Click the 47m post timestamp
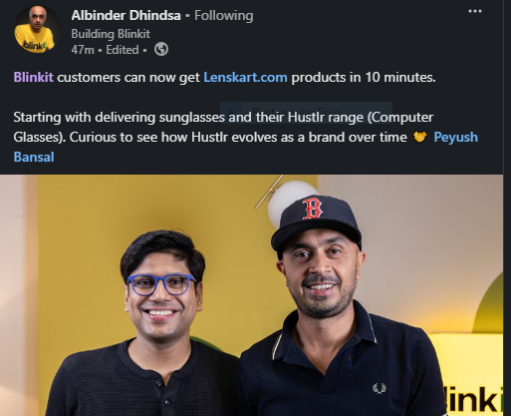511x416 pixels. [x=83, y=50]
